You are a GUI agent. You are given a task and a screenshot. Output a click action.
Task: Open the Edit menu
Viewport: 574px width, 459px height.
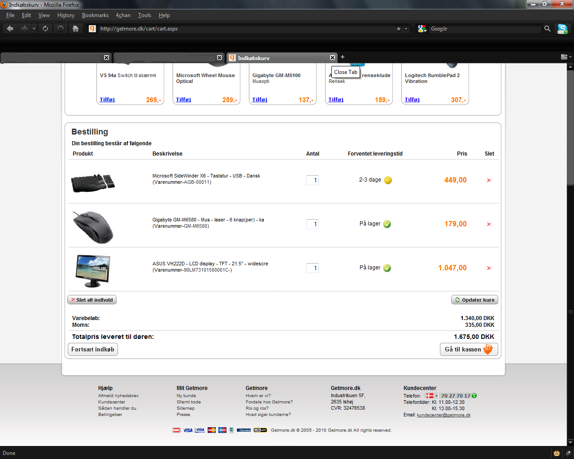point(26,15)
